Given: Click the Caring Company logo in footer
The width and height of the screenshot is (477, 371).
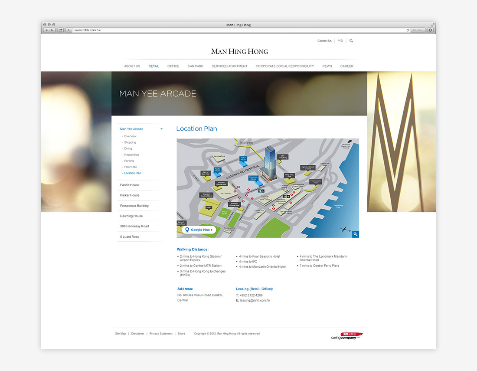Looking at the screenshot, I should (346, 335).
